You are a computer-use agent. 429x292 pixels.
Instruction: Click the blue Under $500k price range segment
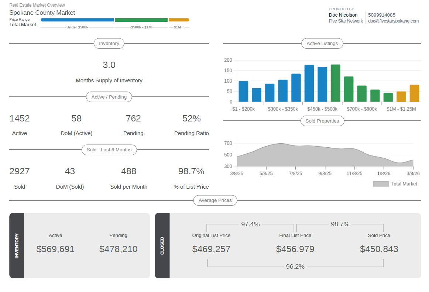(77, 20)
